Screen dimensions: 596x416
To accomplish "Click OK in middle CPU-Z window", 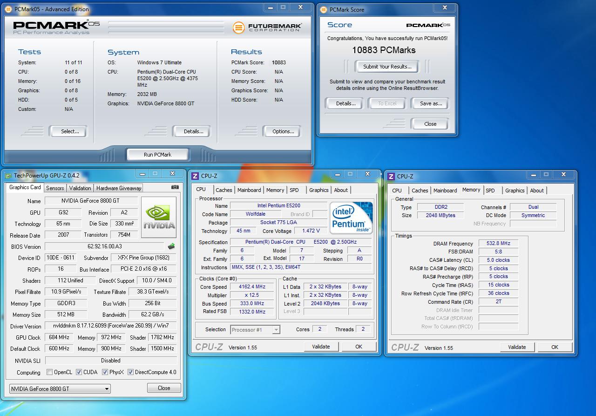I will click(x=359, y=347).
